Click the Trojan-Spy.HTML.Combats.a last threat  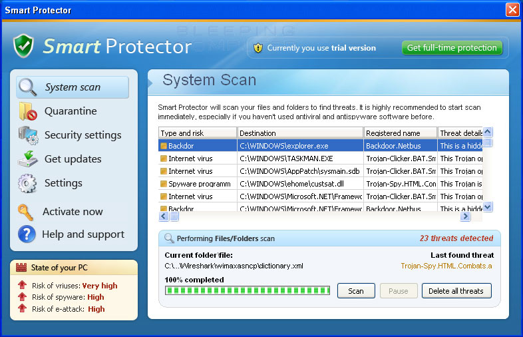click(446, 266)
